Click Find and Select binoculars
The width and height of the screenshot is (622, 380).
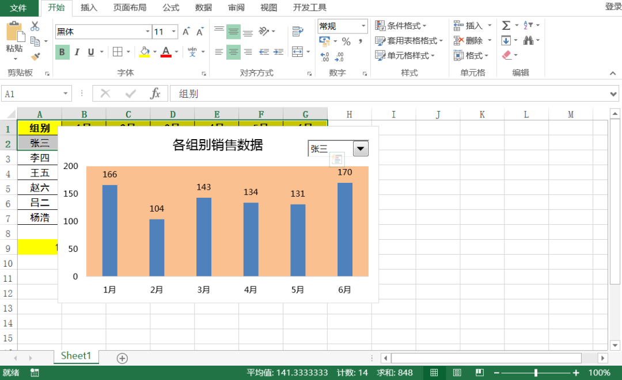click(x=528, y=40)
